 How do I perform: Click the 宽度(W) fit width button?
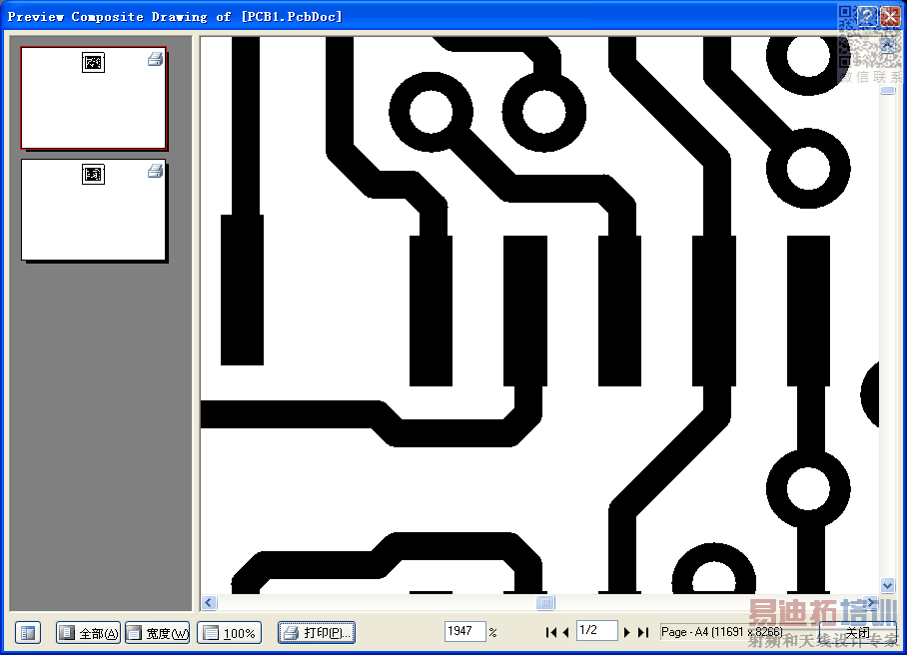[158, 633]
